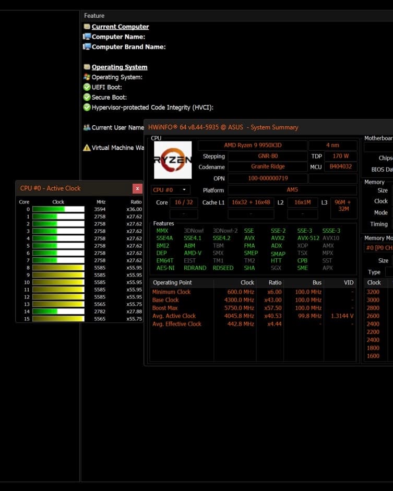The image size is (393, 491).
Task: Click the Ryzen logo in System Summary
Action: point(173,160)
